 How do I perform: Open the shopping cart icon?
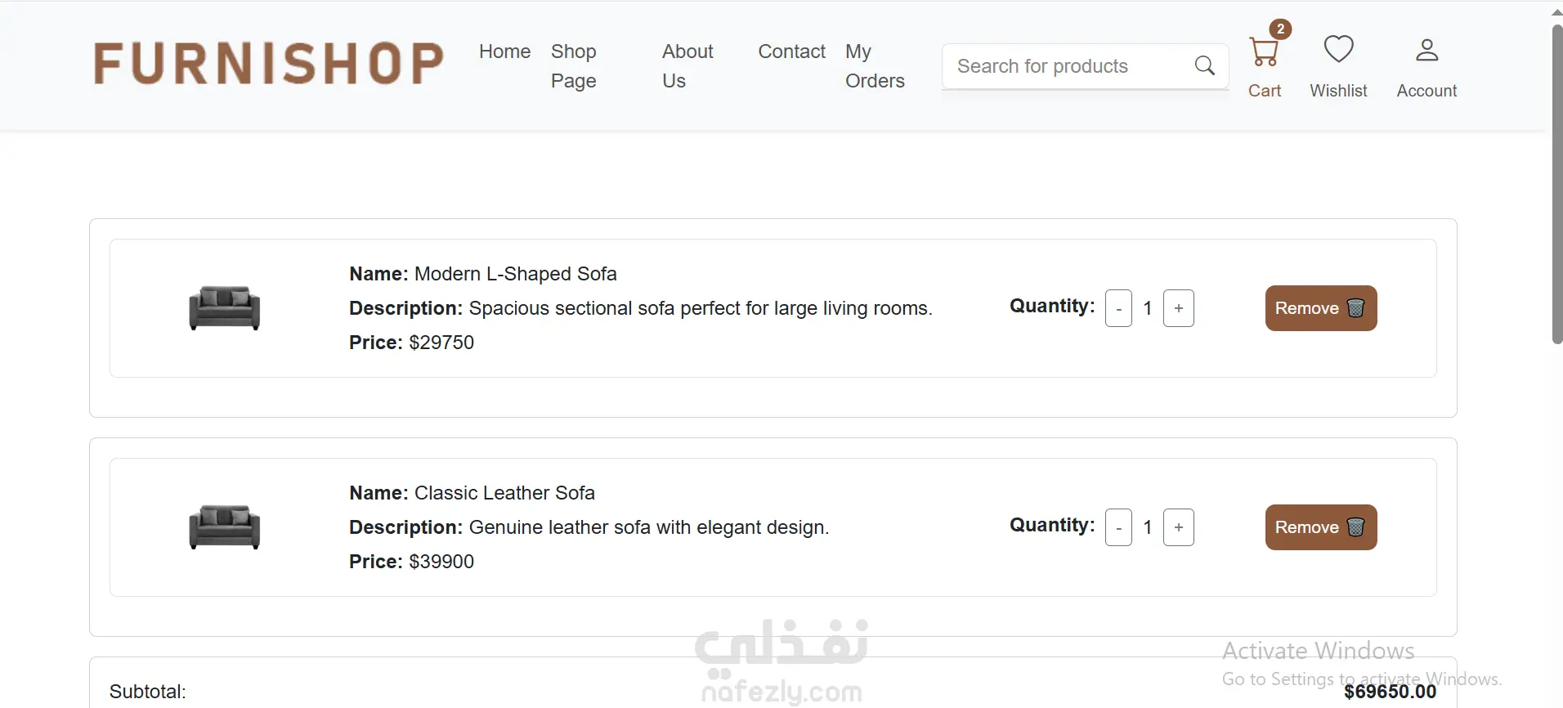click(1264, 52)
